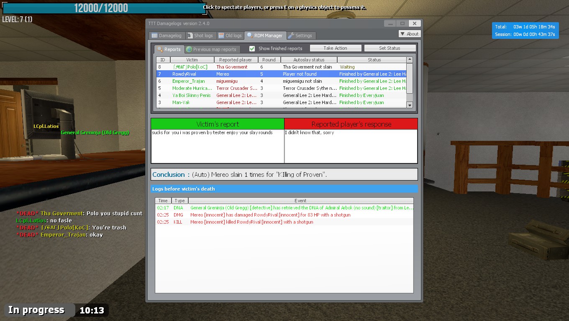Click 'Tha Goverment' in the Reported player column

232,67
